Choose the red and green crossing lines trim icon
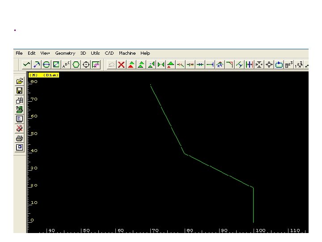322x242 pixels. point(180,65)
